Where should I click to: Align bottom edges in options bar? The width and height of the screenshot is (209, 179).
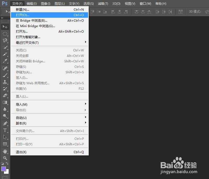[105, 12]
